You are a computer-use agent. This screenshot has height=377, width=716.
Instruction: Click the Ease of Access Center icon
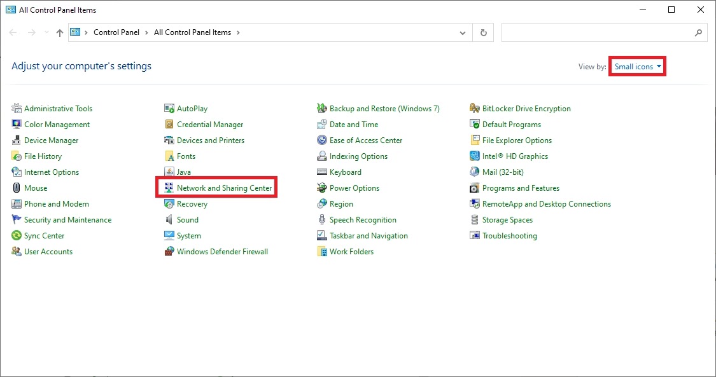(x=322, y=141)
